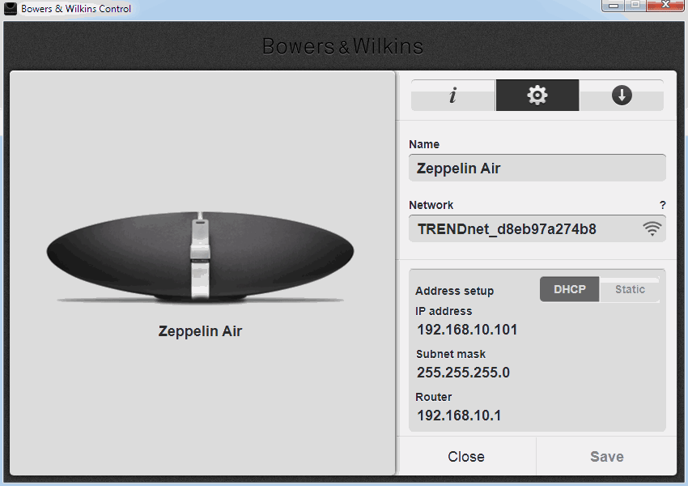
Task: Maximize the Bowers & Wilkins Control window
Action: (635, 6)
